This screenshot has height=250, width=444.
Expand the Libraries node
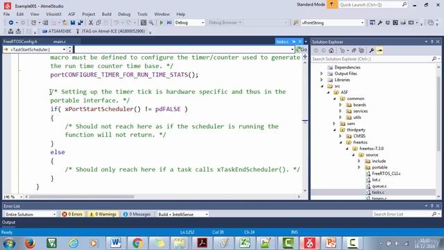322,80
